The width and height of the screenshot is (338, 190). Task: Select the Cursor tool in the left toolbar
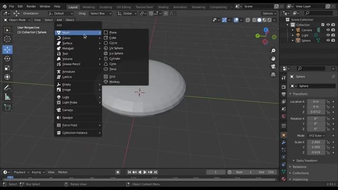click(7, 39)
